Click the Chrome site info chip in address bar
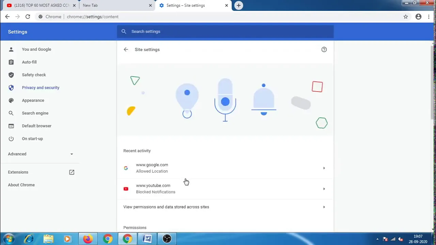Screen dimensions: 436x245 50,17
